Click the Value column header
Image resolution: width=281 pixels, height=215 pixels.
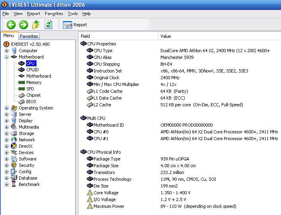pyautogui.click(x=220, y=36)
